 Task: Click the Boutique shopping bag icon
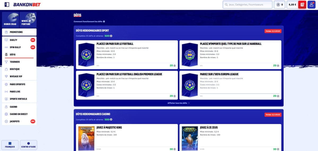pos(6,69)
